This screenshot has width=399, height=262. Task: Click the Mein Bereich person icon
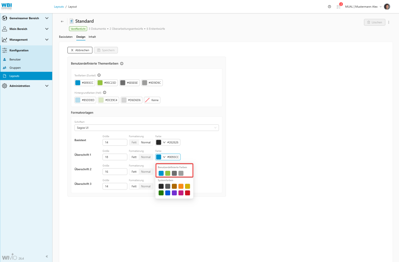click(x=5, y=29)
